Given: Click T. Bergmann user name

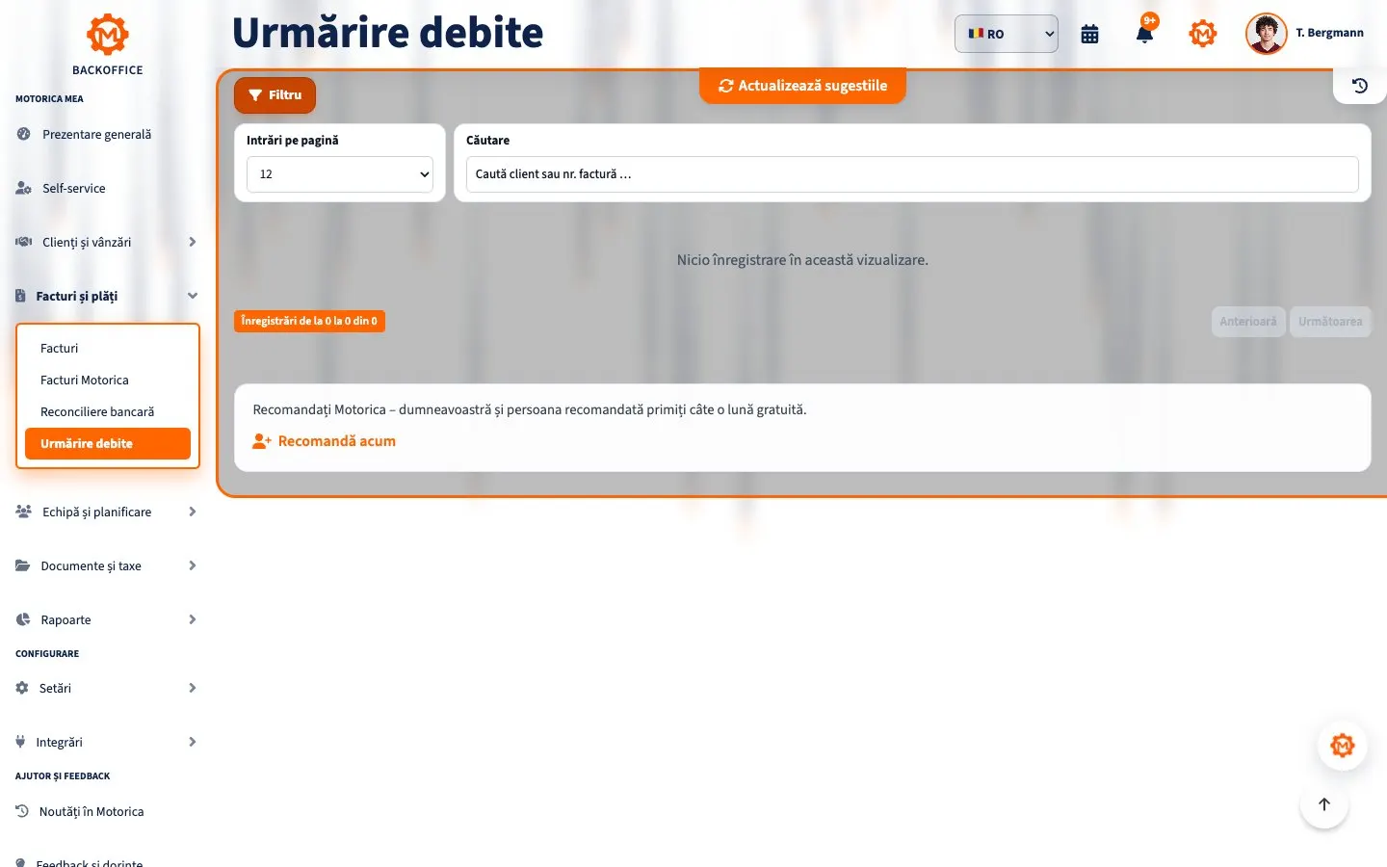Looking at the screenshot, I should pyautogui.click(x=1329, y=33).
